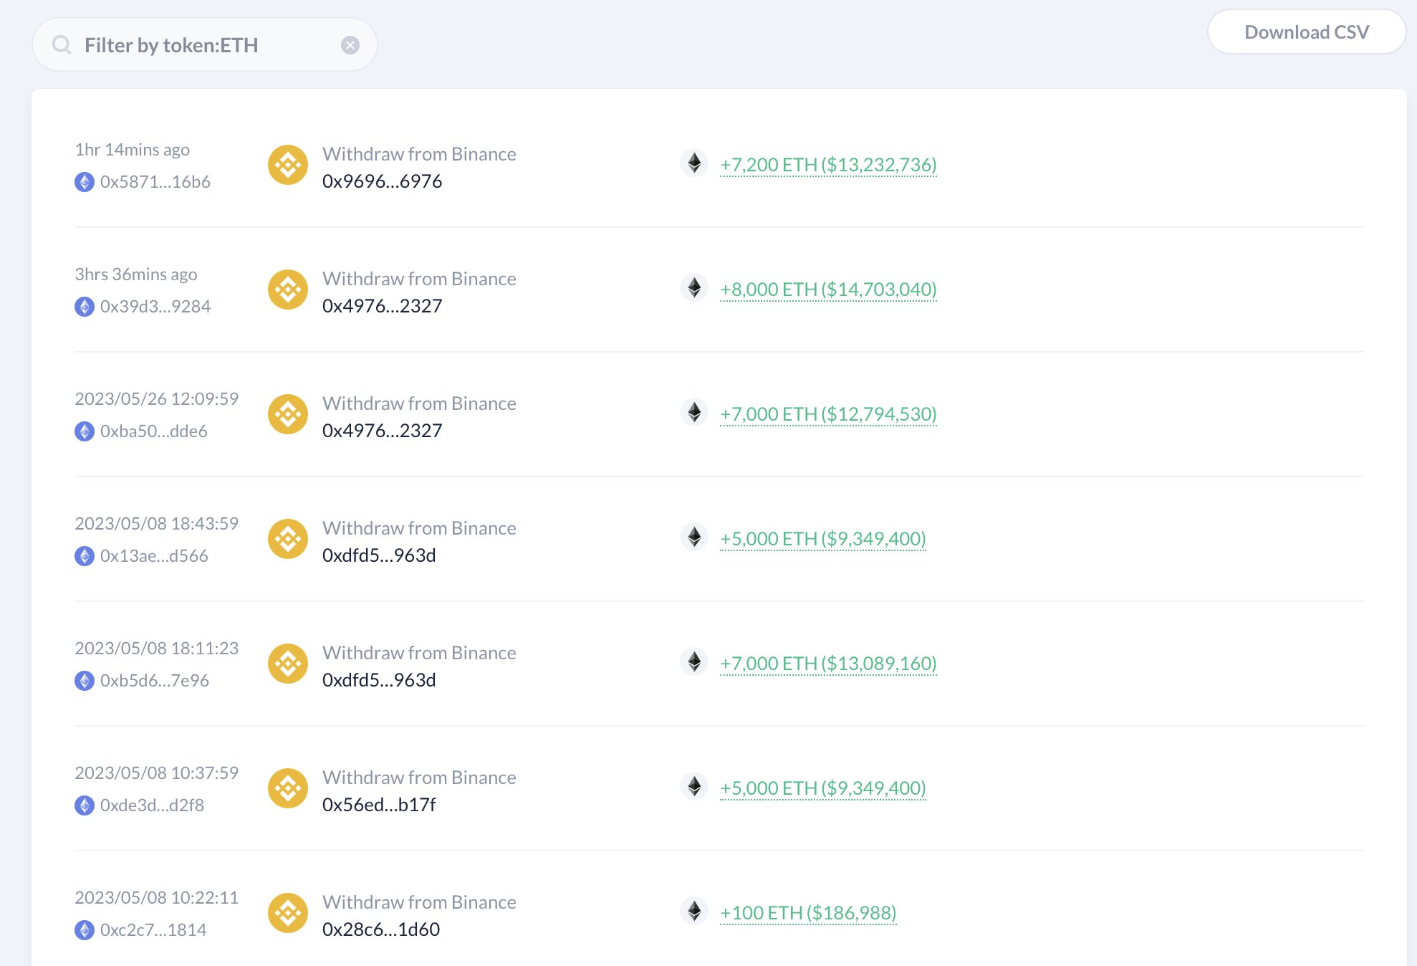Open transaction hash 0xb5d6...7e96

coord(155,681)
